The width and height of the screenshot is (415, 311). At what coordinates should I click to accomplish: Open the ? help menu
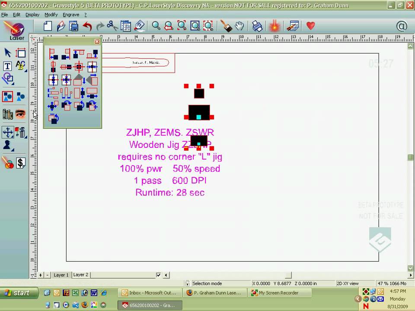click(x=86, y=15)
